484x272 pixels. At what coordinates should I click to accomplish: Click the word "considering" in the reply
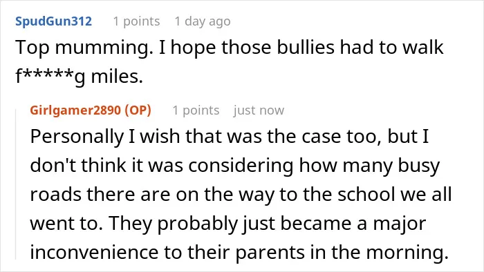pyautogui.click(x=241, y=166)
